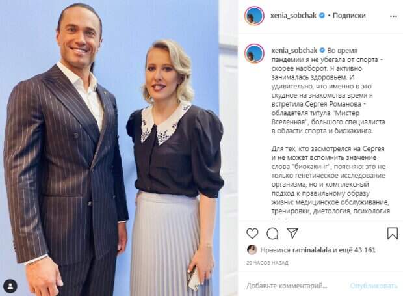This screenshot has height=296, width=403.
Task: Click the verified badge beside the caption username
Action: (322, 50)
